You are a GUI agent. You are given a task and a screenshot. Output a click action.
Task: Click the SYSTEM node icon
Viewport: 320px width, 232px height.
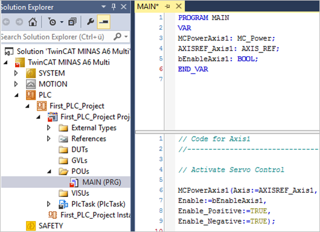[31, 73]
